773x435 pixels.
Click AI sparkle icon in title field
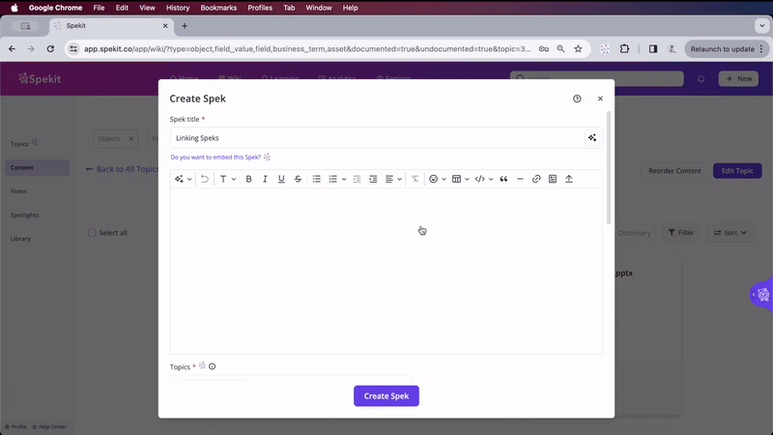tap(591, 138)
